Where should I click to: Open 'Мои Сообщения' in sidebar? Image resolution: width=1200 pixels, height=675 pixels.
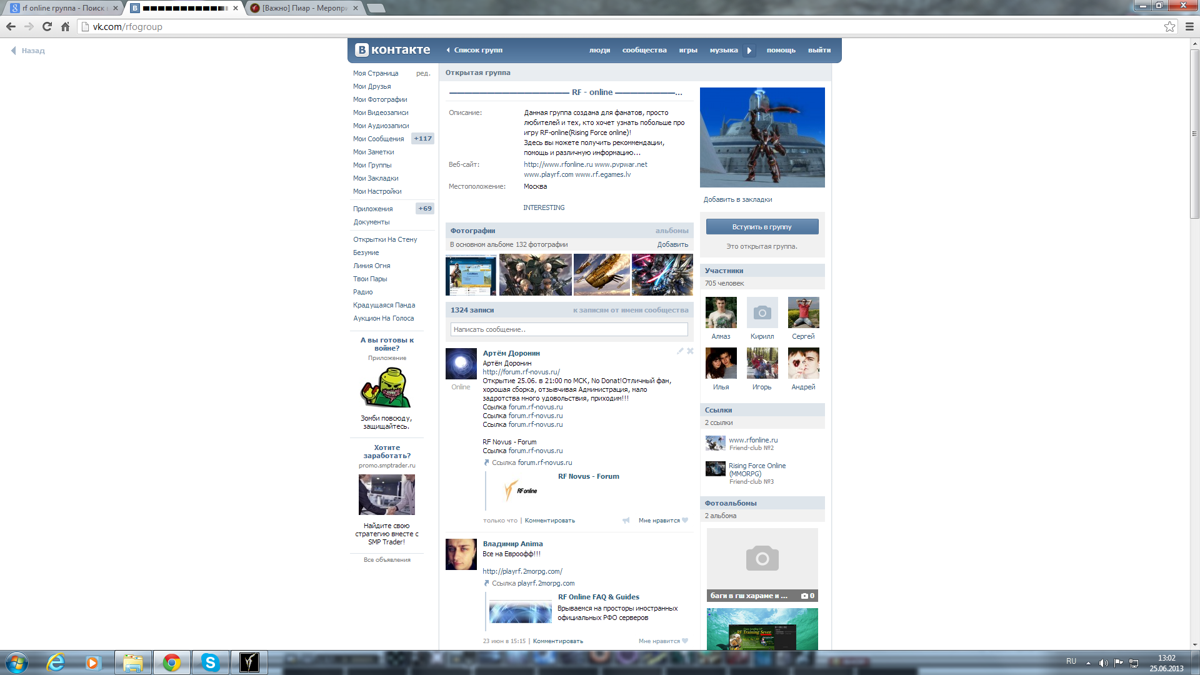click(x=379, y=139)
